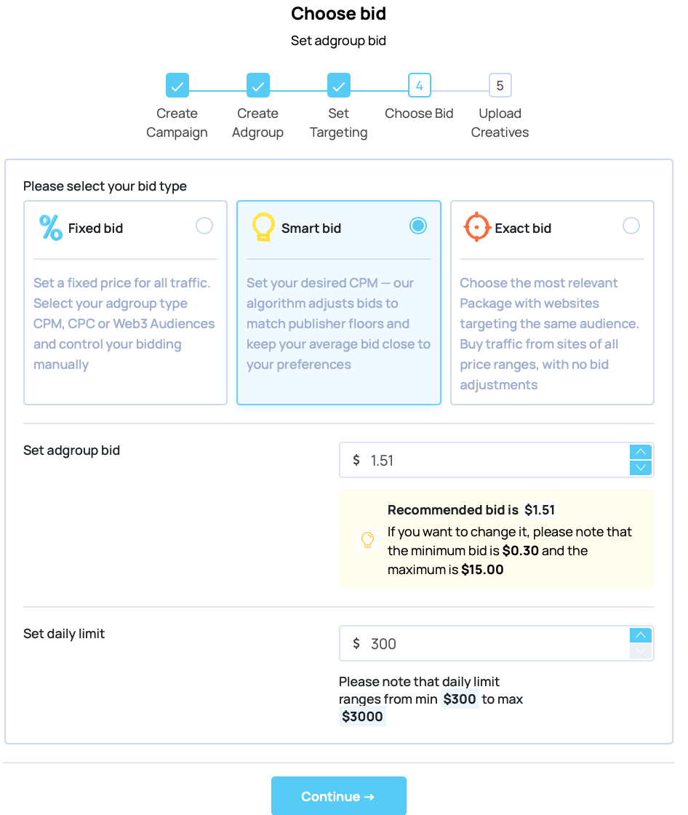Click the Smart bid lightbulb icon
Image resolution: width=688 pixels, height=815 pixels.
click(263, 228)
